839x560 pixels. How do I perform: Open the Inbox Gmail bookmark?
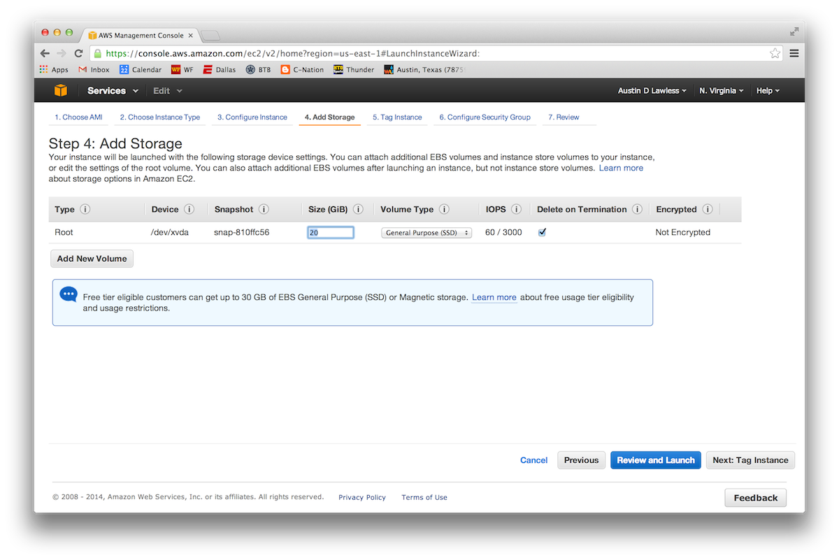(x=94, y=70)
